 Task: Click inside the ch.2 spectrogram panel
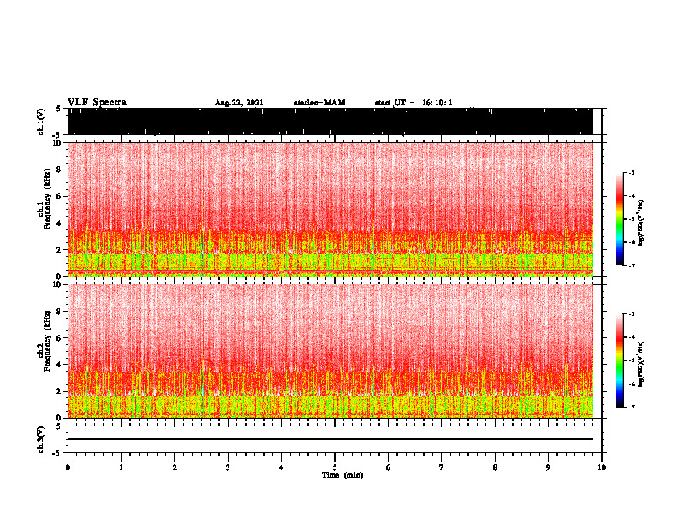330,351
